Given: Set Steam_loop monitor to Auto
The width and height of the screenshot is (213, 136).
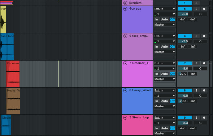Looking at the screenshot, I should coord(164,128).
